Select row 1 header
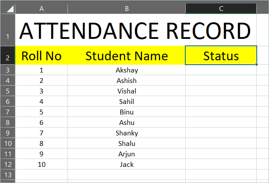 7,30
